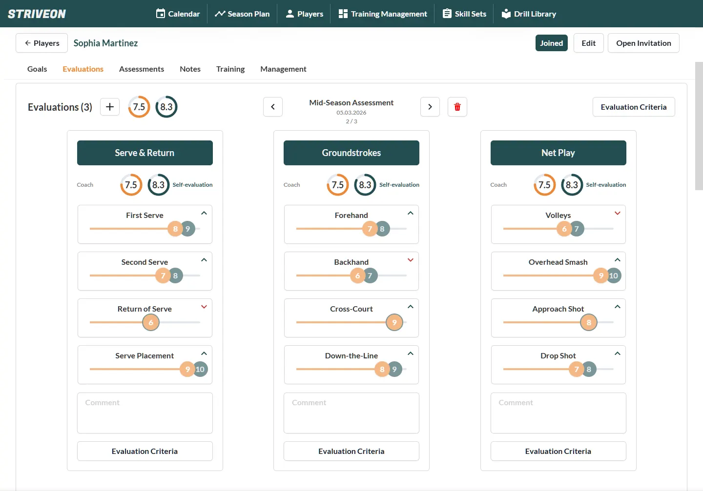Image resolution: width=703 pixels, height=491 pixels.
Task: Open the Drill Library
Action: tap(529, 14)
